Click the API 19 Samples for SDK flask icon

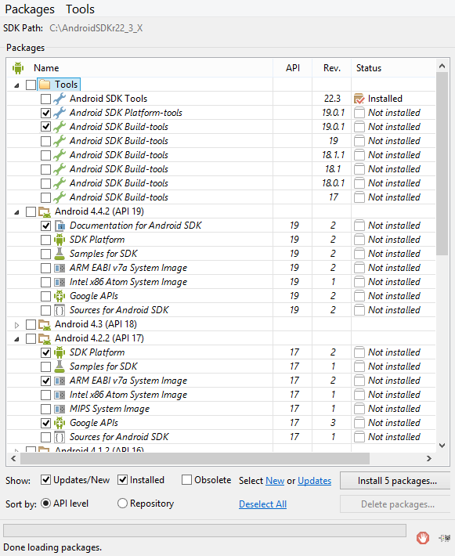click(60, 254)
